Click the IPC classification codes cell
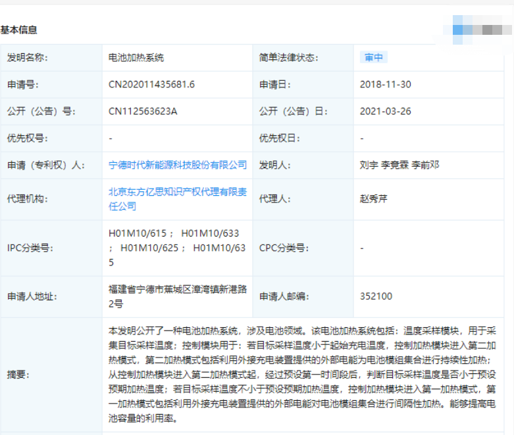The image size is (514, 435). [x=177, y=248]
